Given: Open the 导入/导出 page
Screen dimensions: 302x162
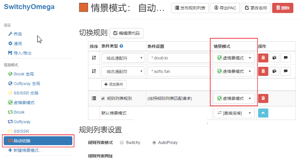Looking at the screenshot, I should (20, 53).
